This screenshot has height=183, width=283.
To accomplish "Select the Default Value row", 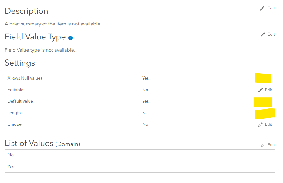I will tap(21, 101).
